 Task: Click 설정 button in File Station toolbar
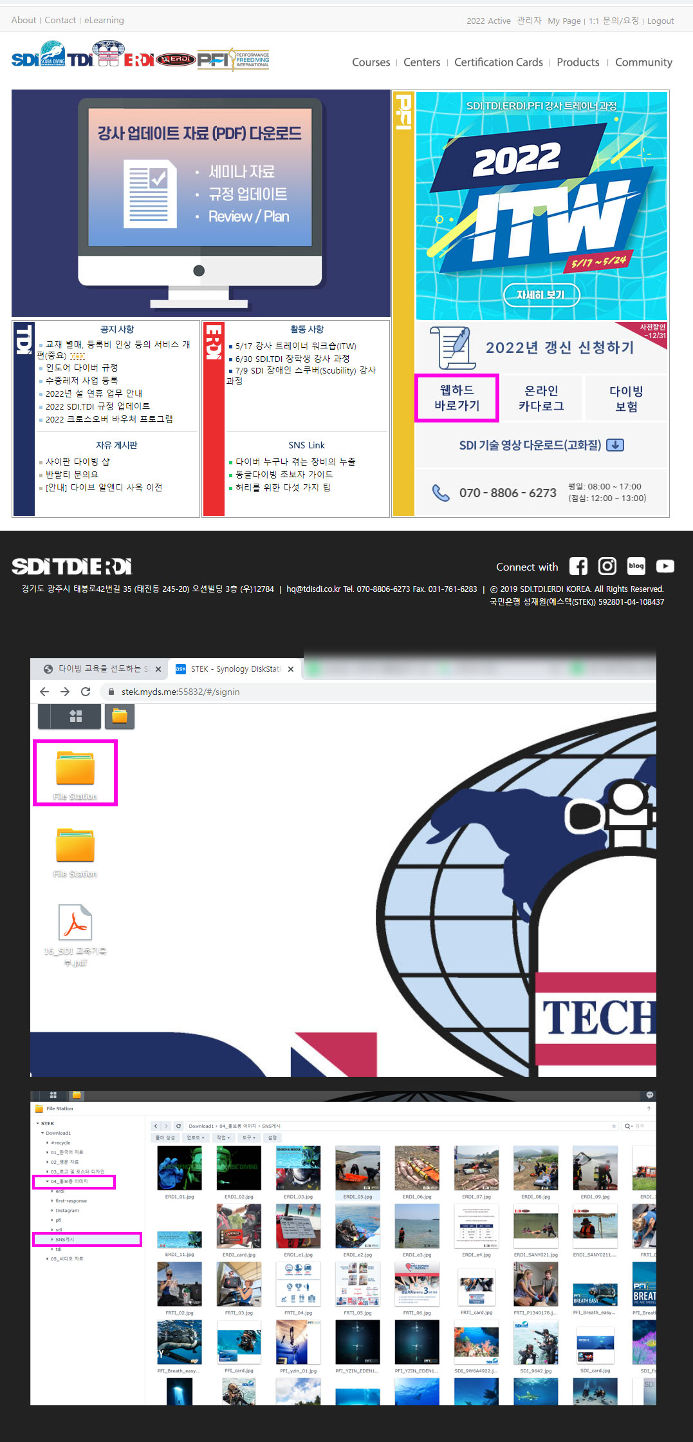pos(272,1138)
